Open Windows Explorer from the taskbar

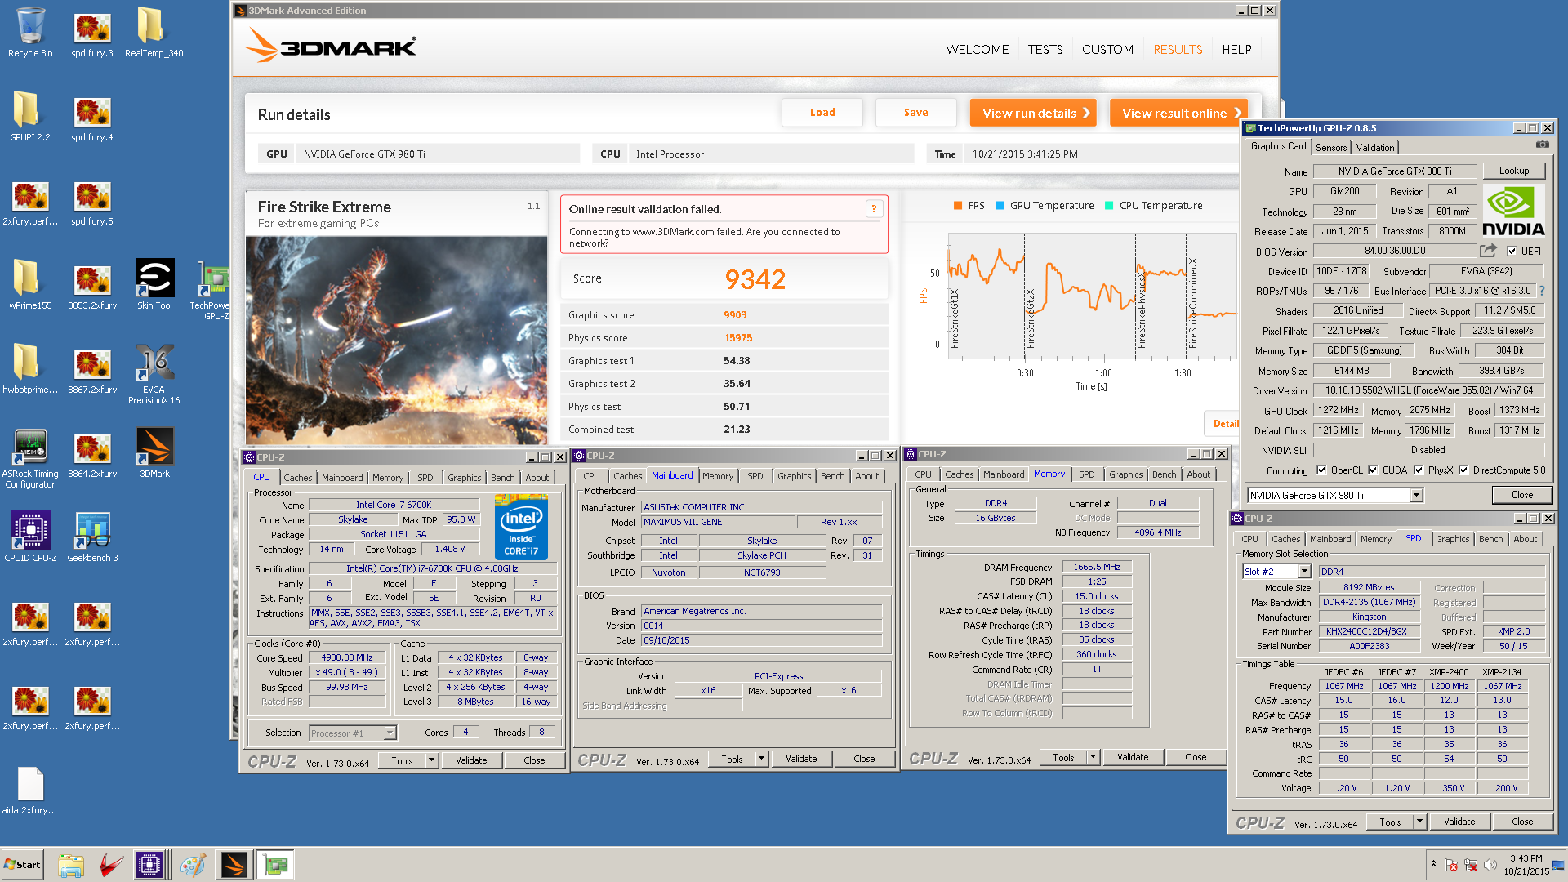[x=71, y=865]
